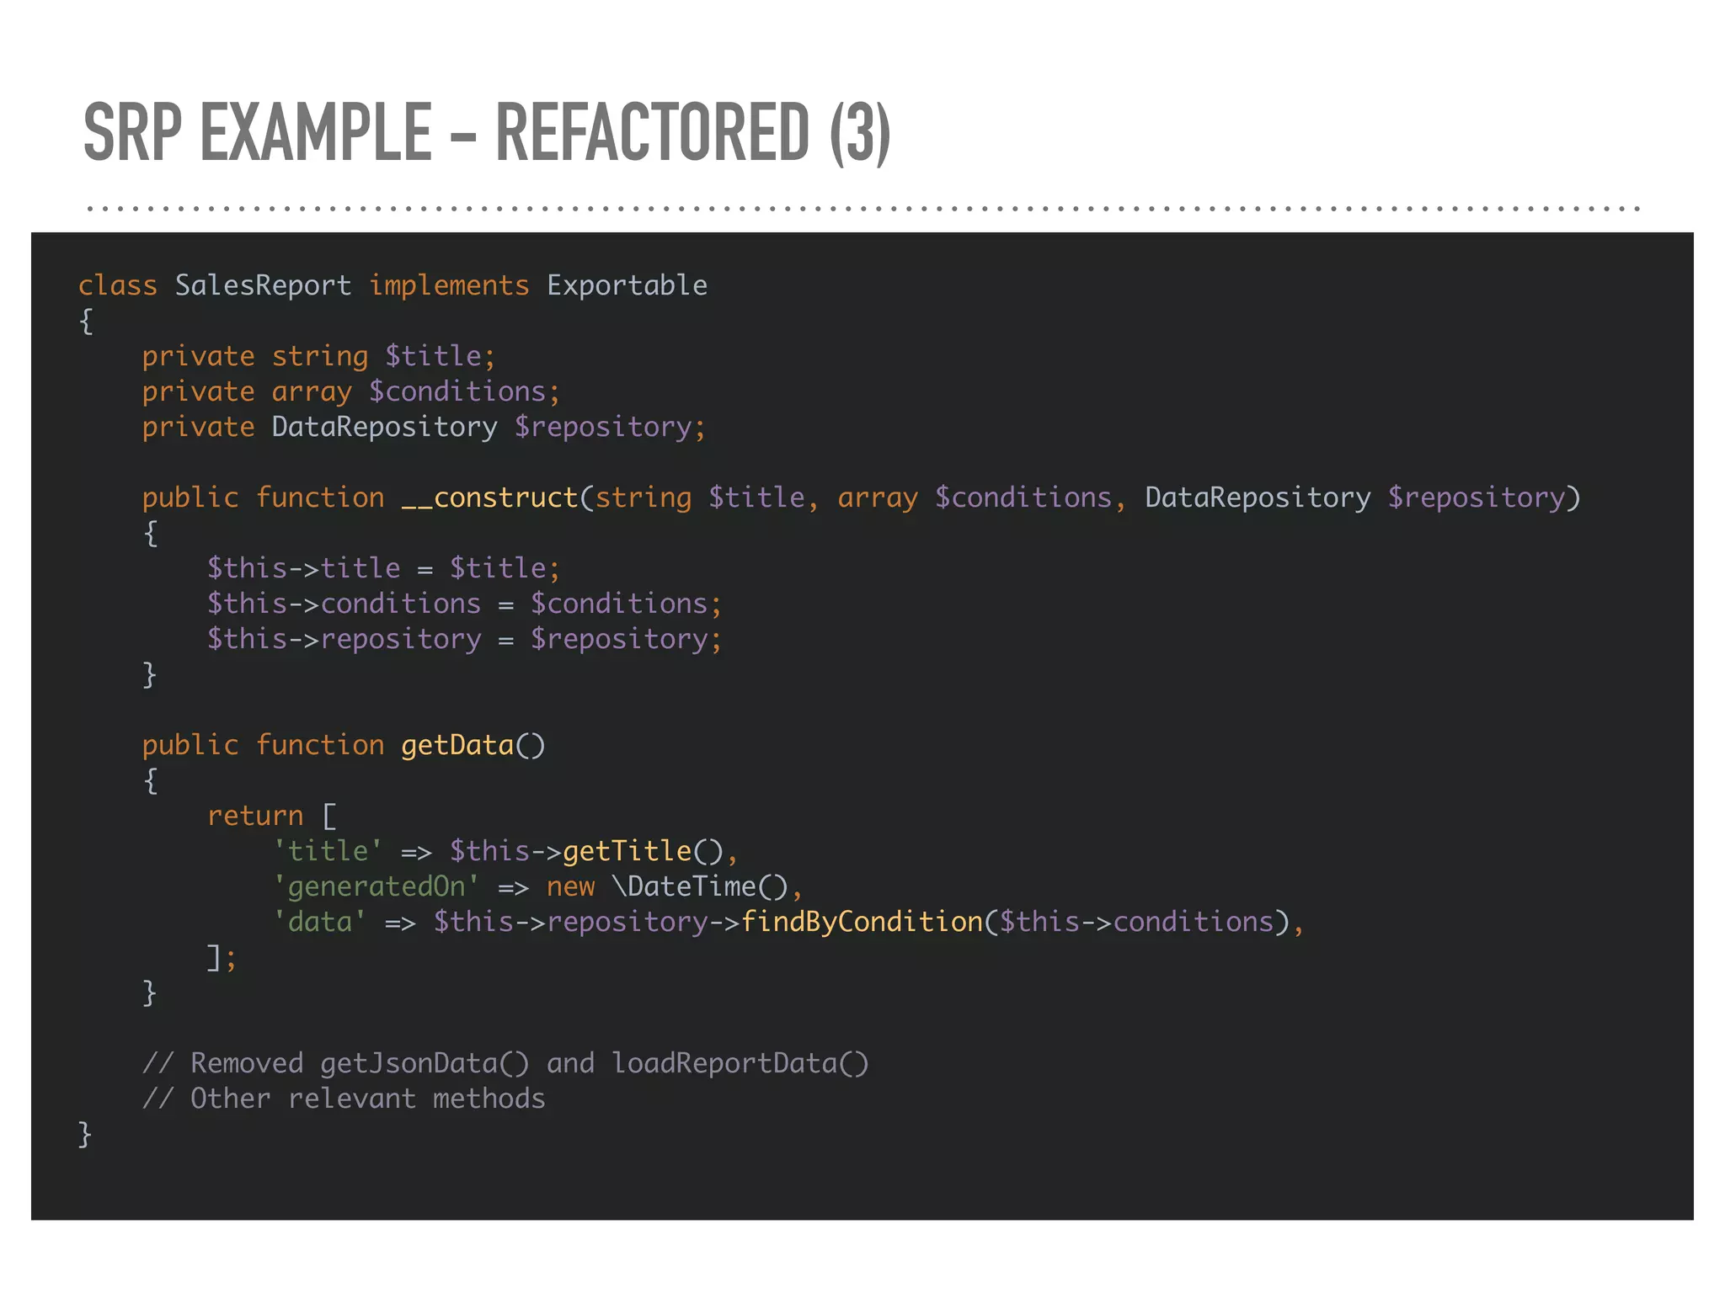1725x1293 pixels.
Task: Click the '__construct' method name
Action: coord(489,498)
